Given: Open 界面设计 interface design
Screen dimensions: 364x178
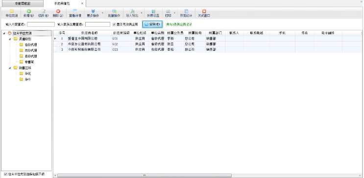Looking at the screenshot, I should [x=186, y=13].
